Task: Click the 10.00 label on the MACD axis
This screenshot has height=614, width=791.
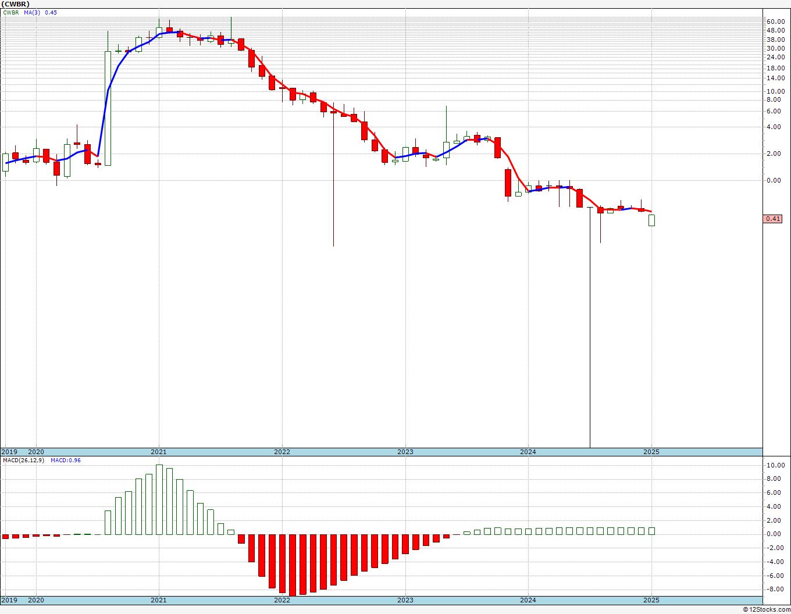Action: tap(776, 466)
